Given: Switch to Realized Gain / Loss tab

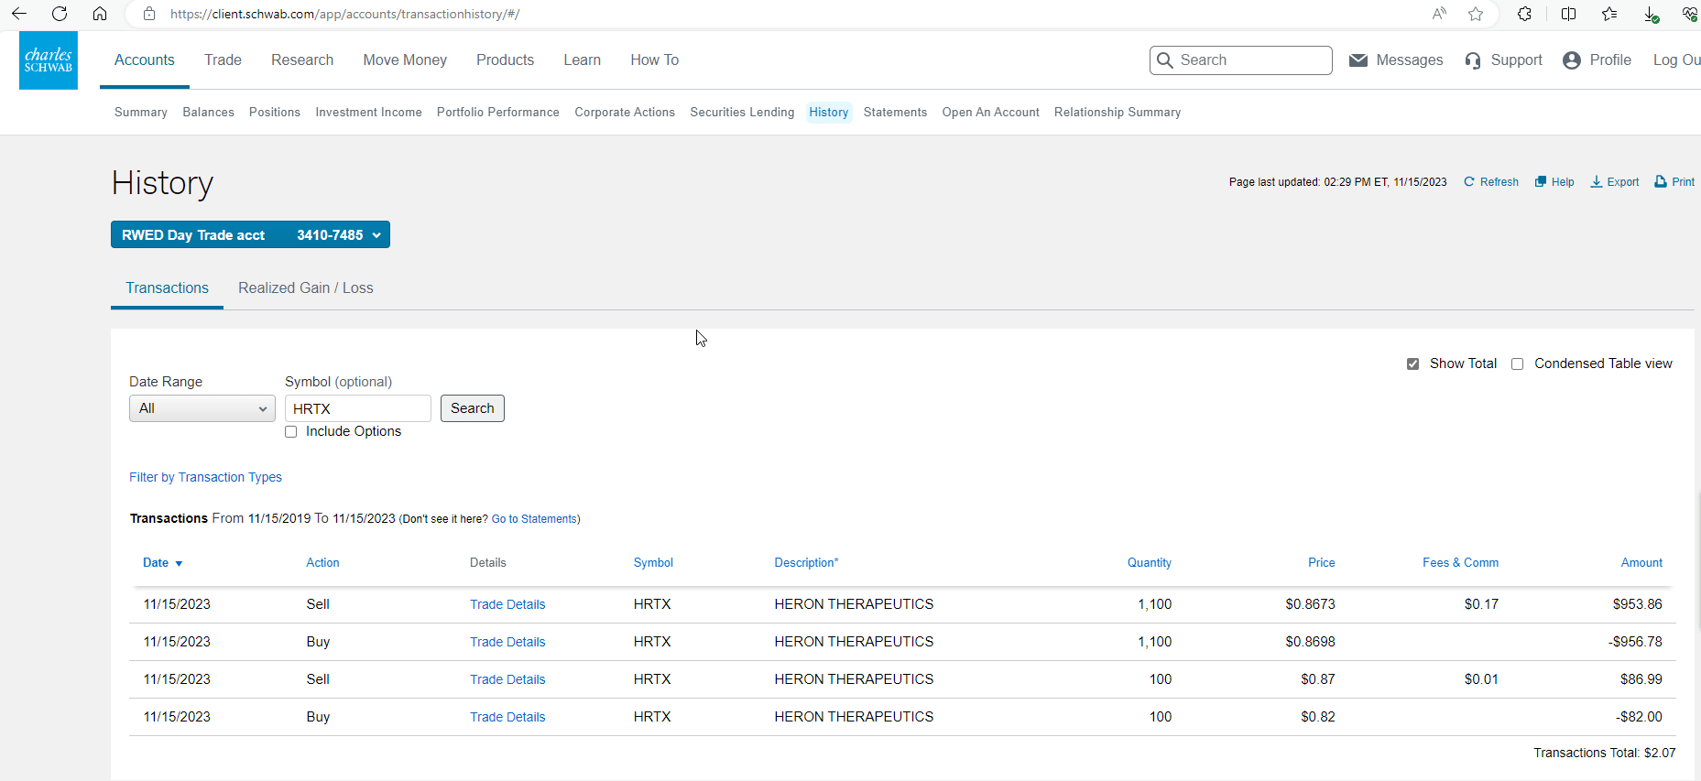Looking at the screenshot, I should [305, 288].
